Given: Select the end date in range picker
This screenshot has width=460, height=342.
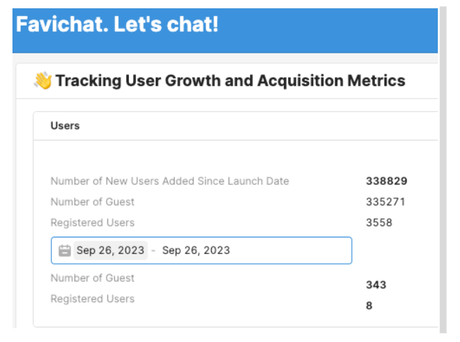Looking at the screenshot, I should (196, 251).
